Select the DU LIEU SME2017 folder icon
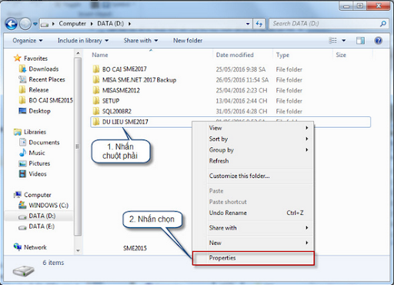 pyautogui.click(x=96, y=122)
